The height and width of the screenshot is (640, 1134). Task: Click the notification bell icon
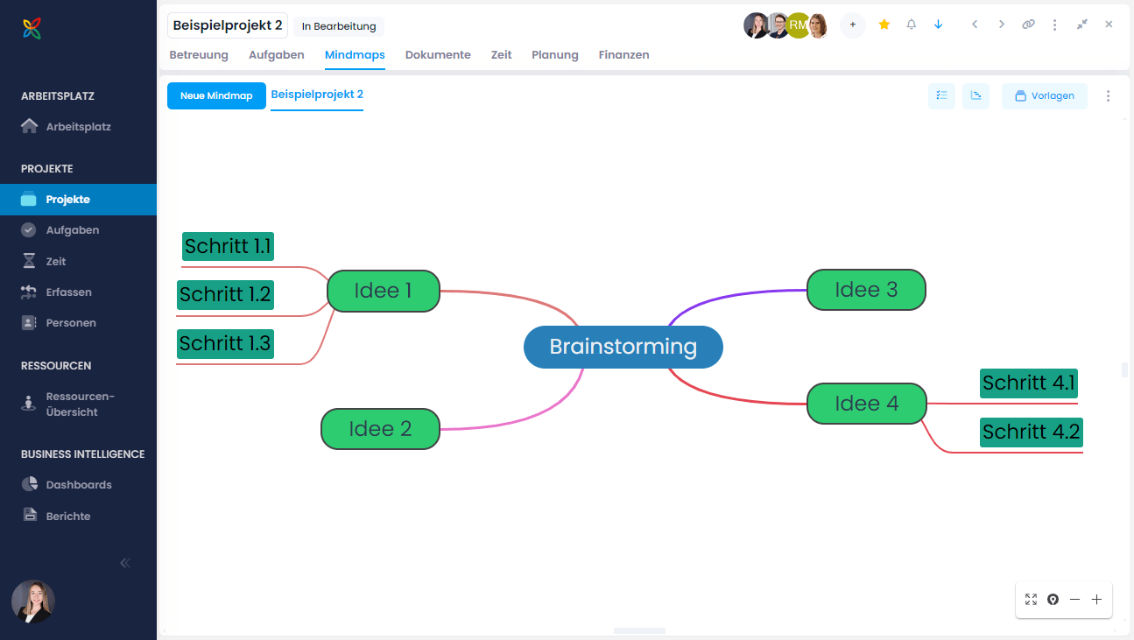click(912, 25)
